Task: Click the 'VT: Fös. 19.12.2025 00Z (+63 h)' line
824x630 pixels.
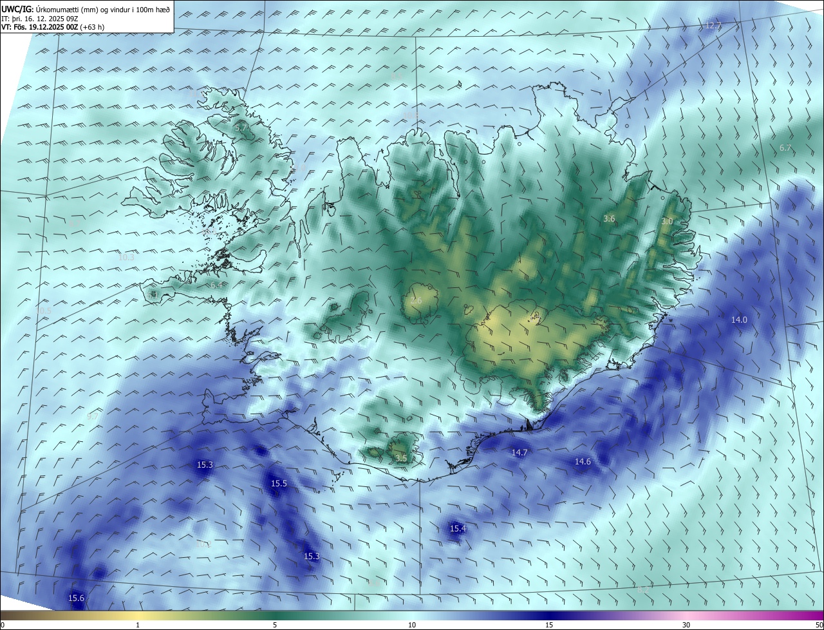Action: click(x=53, y=27)
